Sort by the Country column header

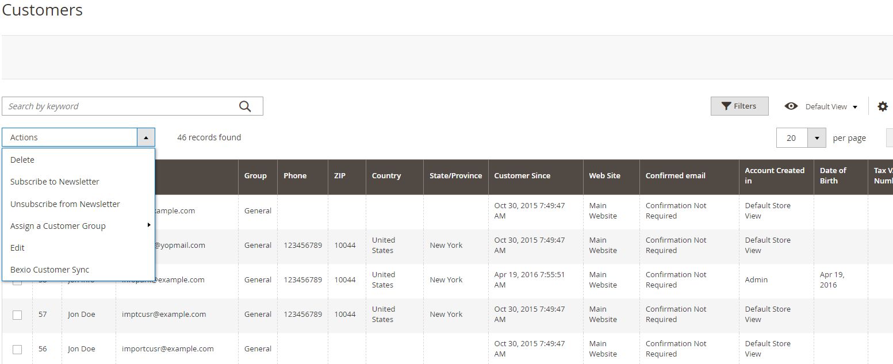386,176
